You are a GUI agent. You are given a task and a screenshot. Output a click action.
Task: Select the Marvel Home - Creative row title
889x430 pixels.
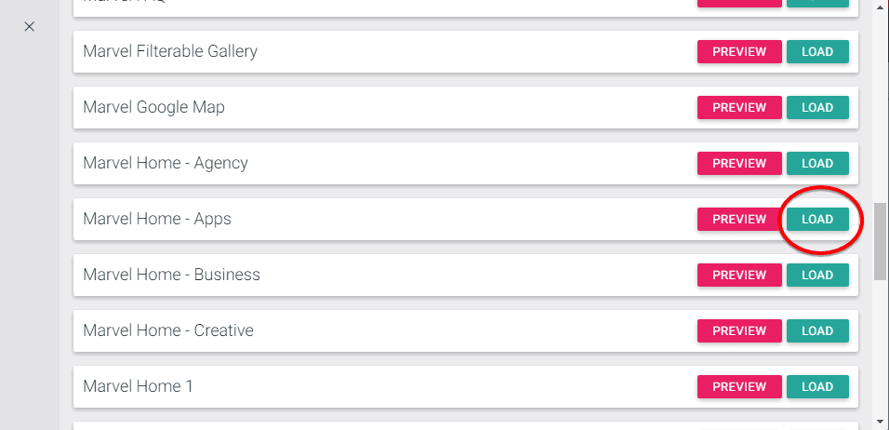tap(167, 330)
